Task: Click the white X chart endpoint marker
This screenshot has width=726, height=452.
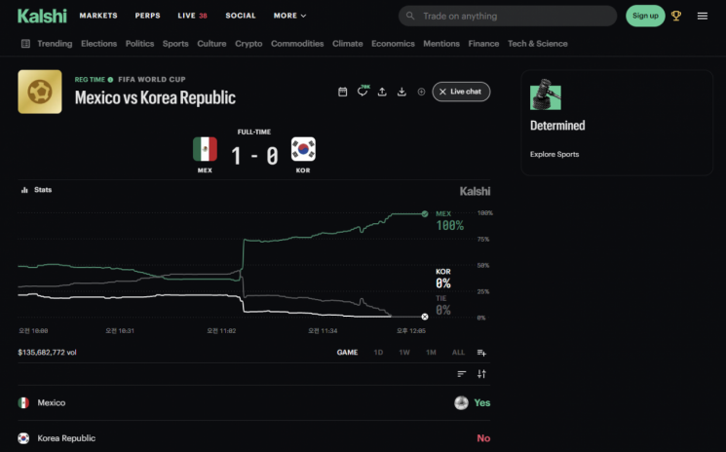Action: coord(425,317)
